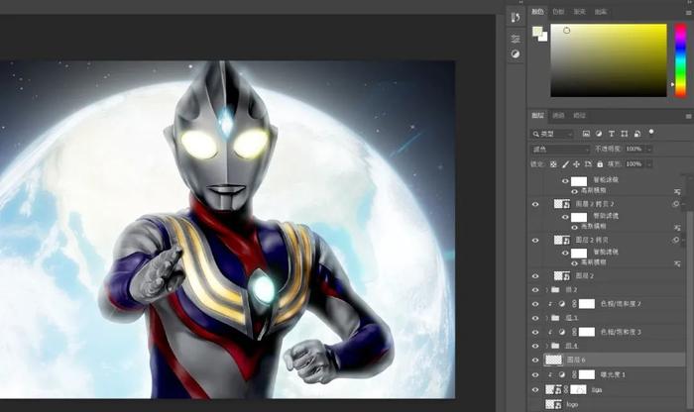
Task: Lock artboard nesting icon
Action: (x=588, y=164)
